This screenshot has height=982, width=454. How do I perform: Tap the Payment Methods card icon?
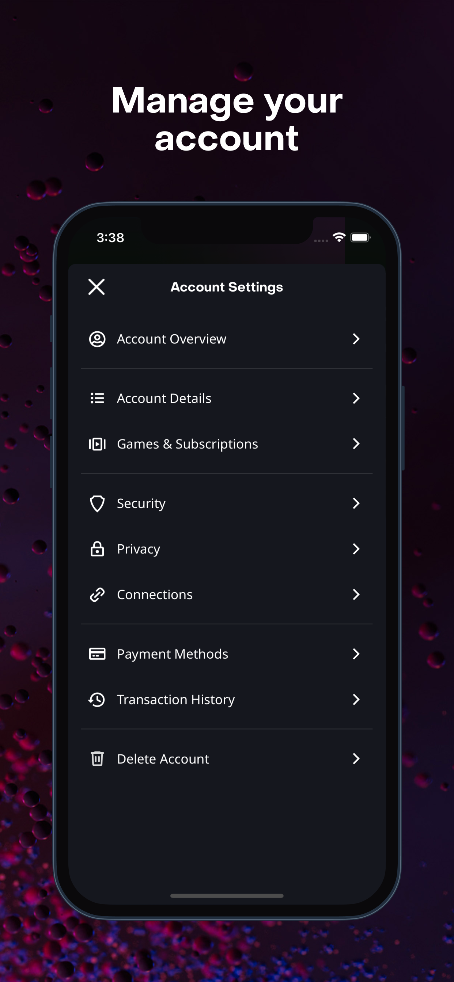(97, 654)
